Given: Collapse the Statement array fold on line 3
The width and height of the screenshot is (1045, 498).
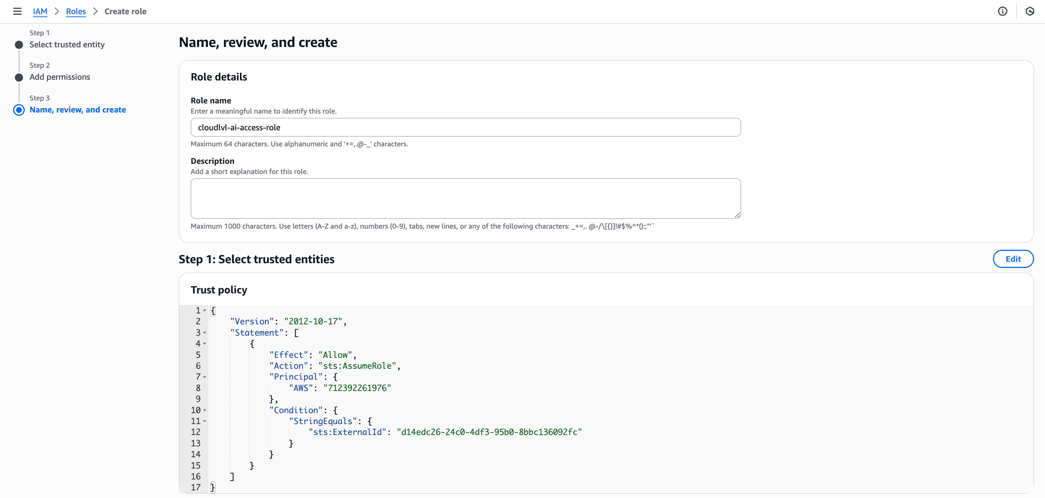Looking at the screenshot, I should pyautogui.click(x=205, y=333).
